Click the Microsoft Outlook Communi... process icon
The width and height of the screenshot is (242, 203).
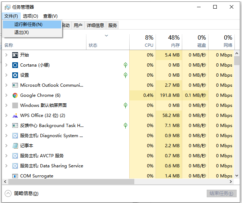[x=15, y=85]
